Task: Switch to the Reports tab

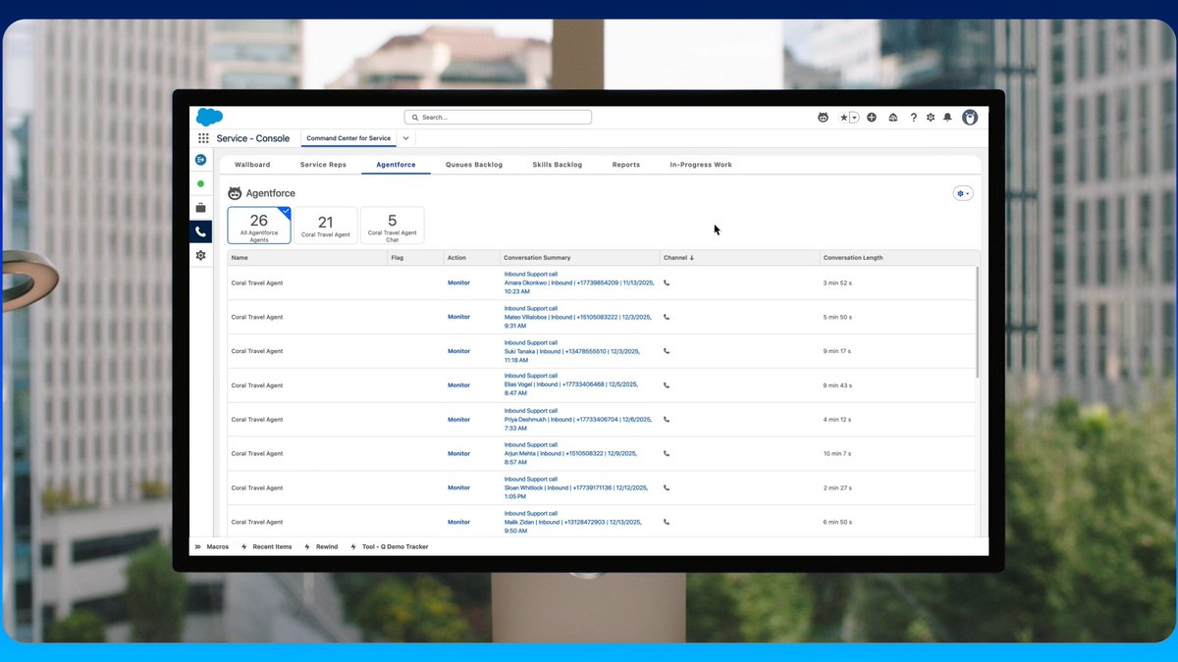Action: [626, 165]
